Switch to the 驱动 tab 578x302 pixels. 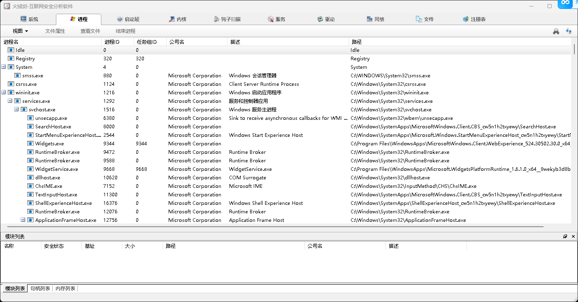coord(325,19)
